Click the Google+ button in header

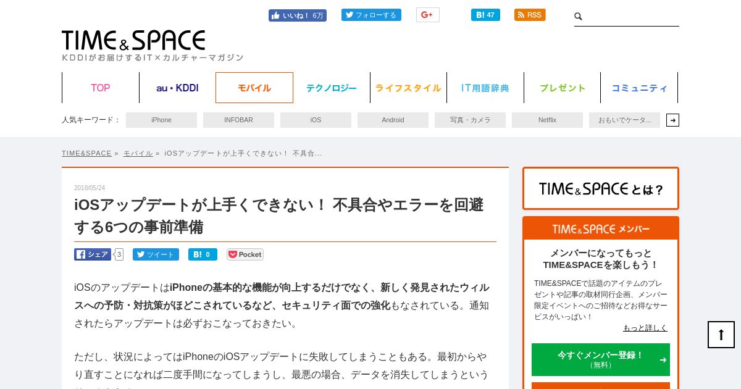428,15
